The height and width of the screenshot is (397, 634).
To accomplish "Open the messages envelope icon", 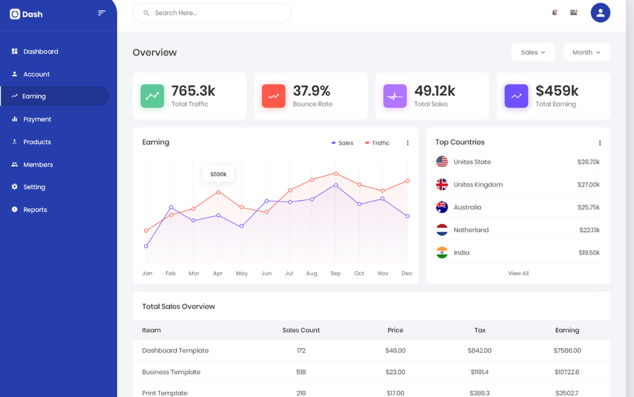I will [x=574, y=12].
